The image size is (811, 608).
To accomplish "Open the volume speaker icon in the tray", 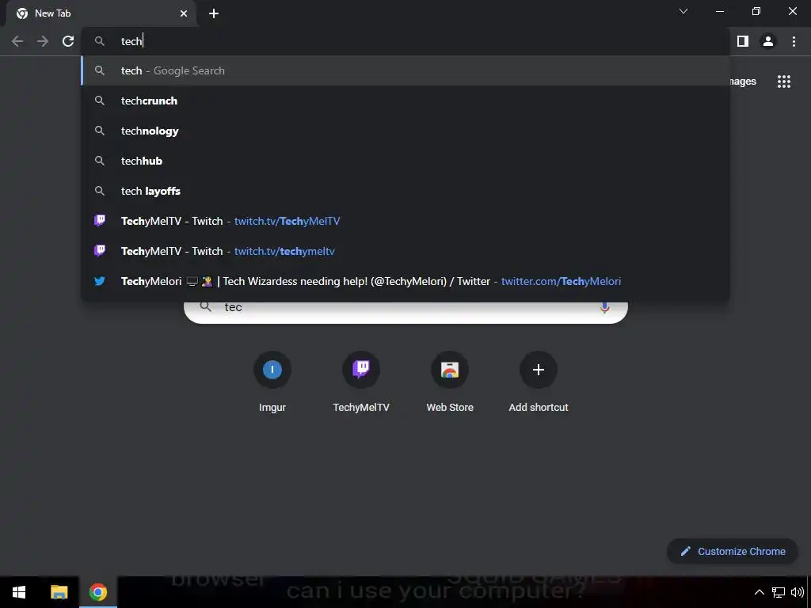I will coord(798,592).
